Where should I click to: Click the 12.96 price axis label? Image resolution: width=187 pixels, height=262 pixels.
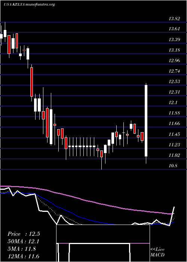tap(174, 61)
